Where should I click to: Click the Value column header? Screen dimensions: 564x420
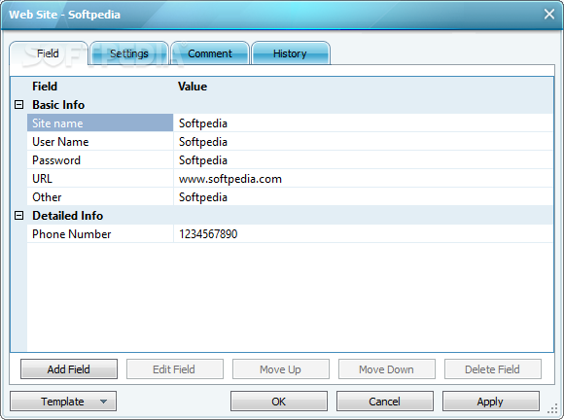[x=193, y=87]
